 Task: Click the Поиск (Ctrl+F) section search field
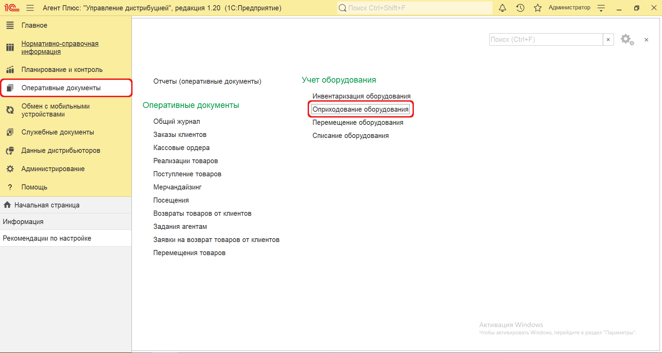pos(545,40)
